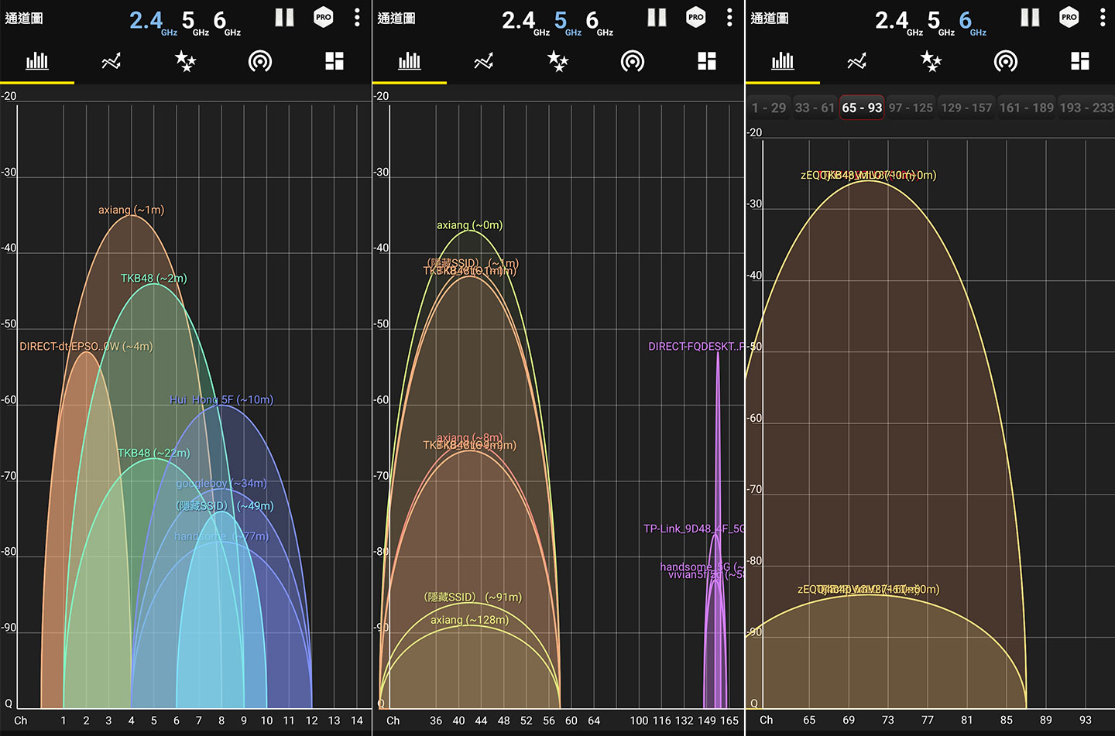The height and width of the screenshot is (736, 1115).
Task: Pause scanning in the middle panel
Action: click(x=657, y=18)
